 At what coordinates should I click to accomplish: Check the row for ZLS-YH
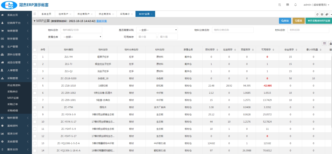35,57
